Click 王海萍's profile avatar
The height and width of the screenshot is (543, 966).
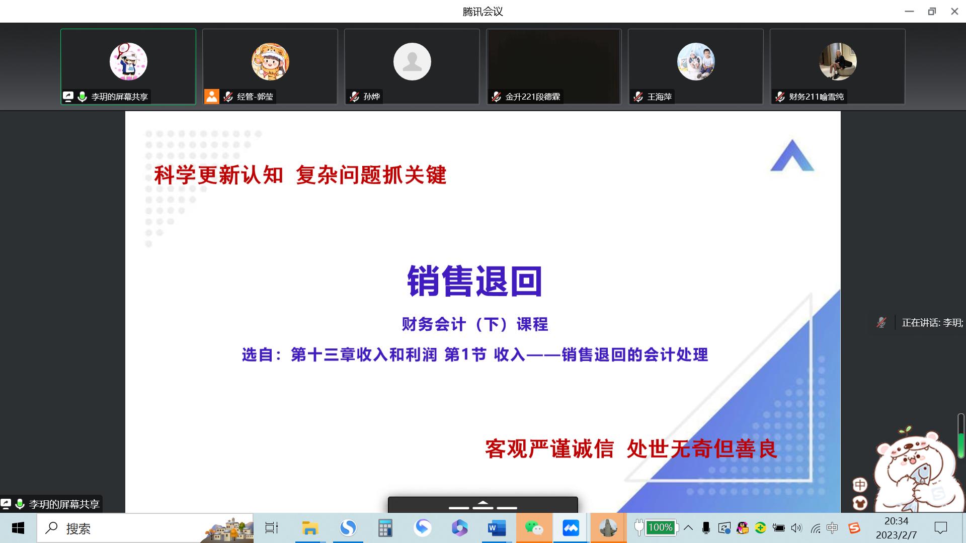point(695,62)
